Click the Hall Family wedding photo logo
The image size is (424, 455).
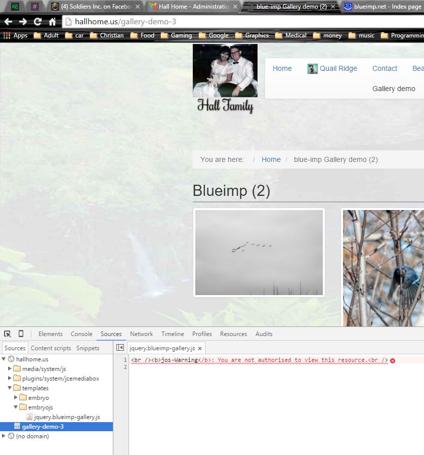[225, 70]
